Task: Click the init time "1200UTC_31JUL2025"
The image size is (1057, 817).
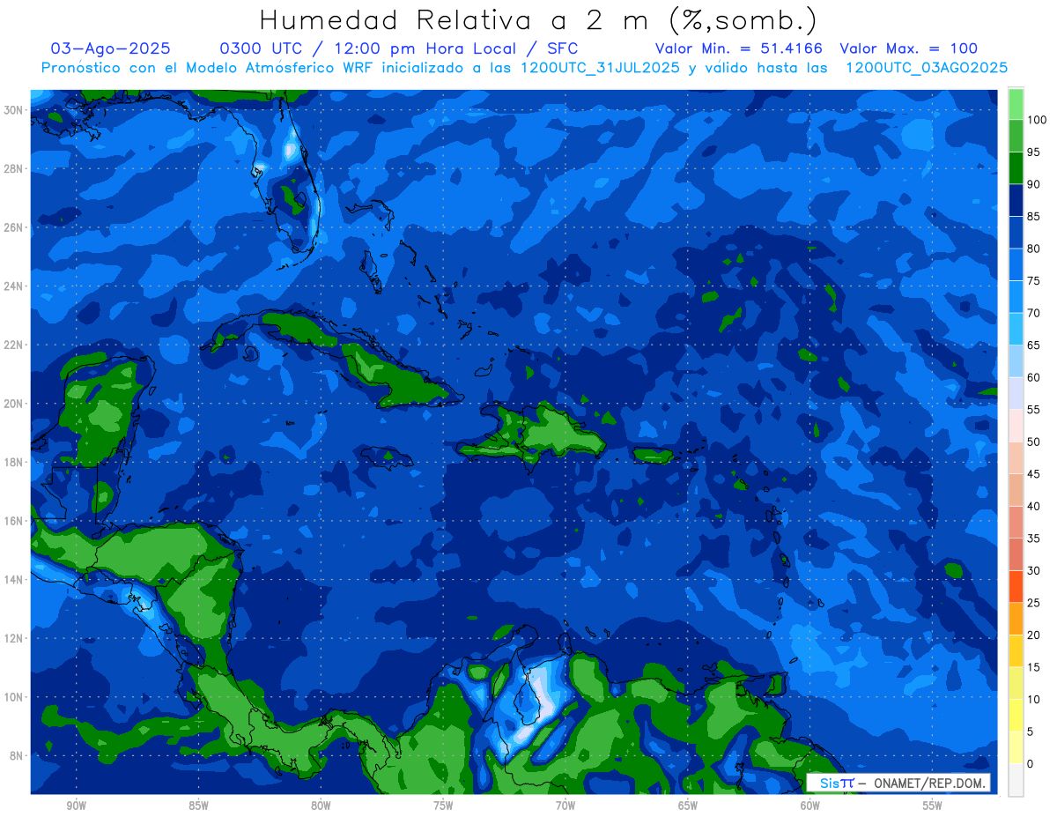Action: (601, 67)
